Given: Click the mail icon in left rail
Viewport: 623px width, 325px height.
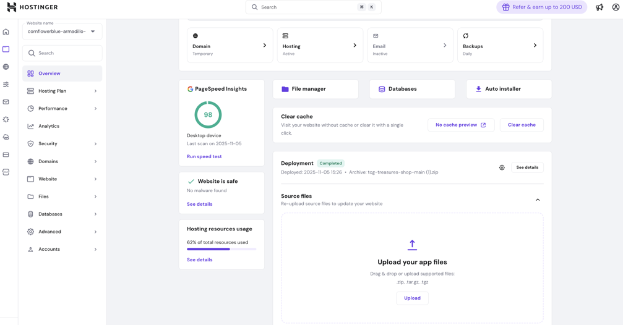Looking at the screenshot, I should 6,102.
